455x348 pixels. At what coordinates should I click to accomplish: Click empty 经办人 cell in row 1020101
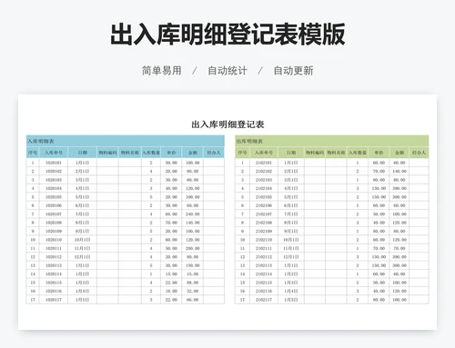214,163
